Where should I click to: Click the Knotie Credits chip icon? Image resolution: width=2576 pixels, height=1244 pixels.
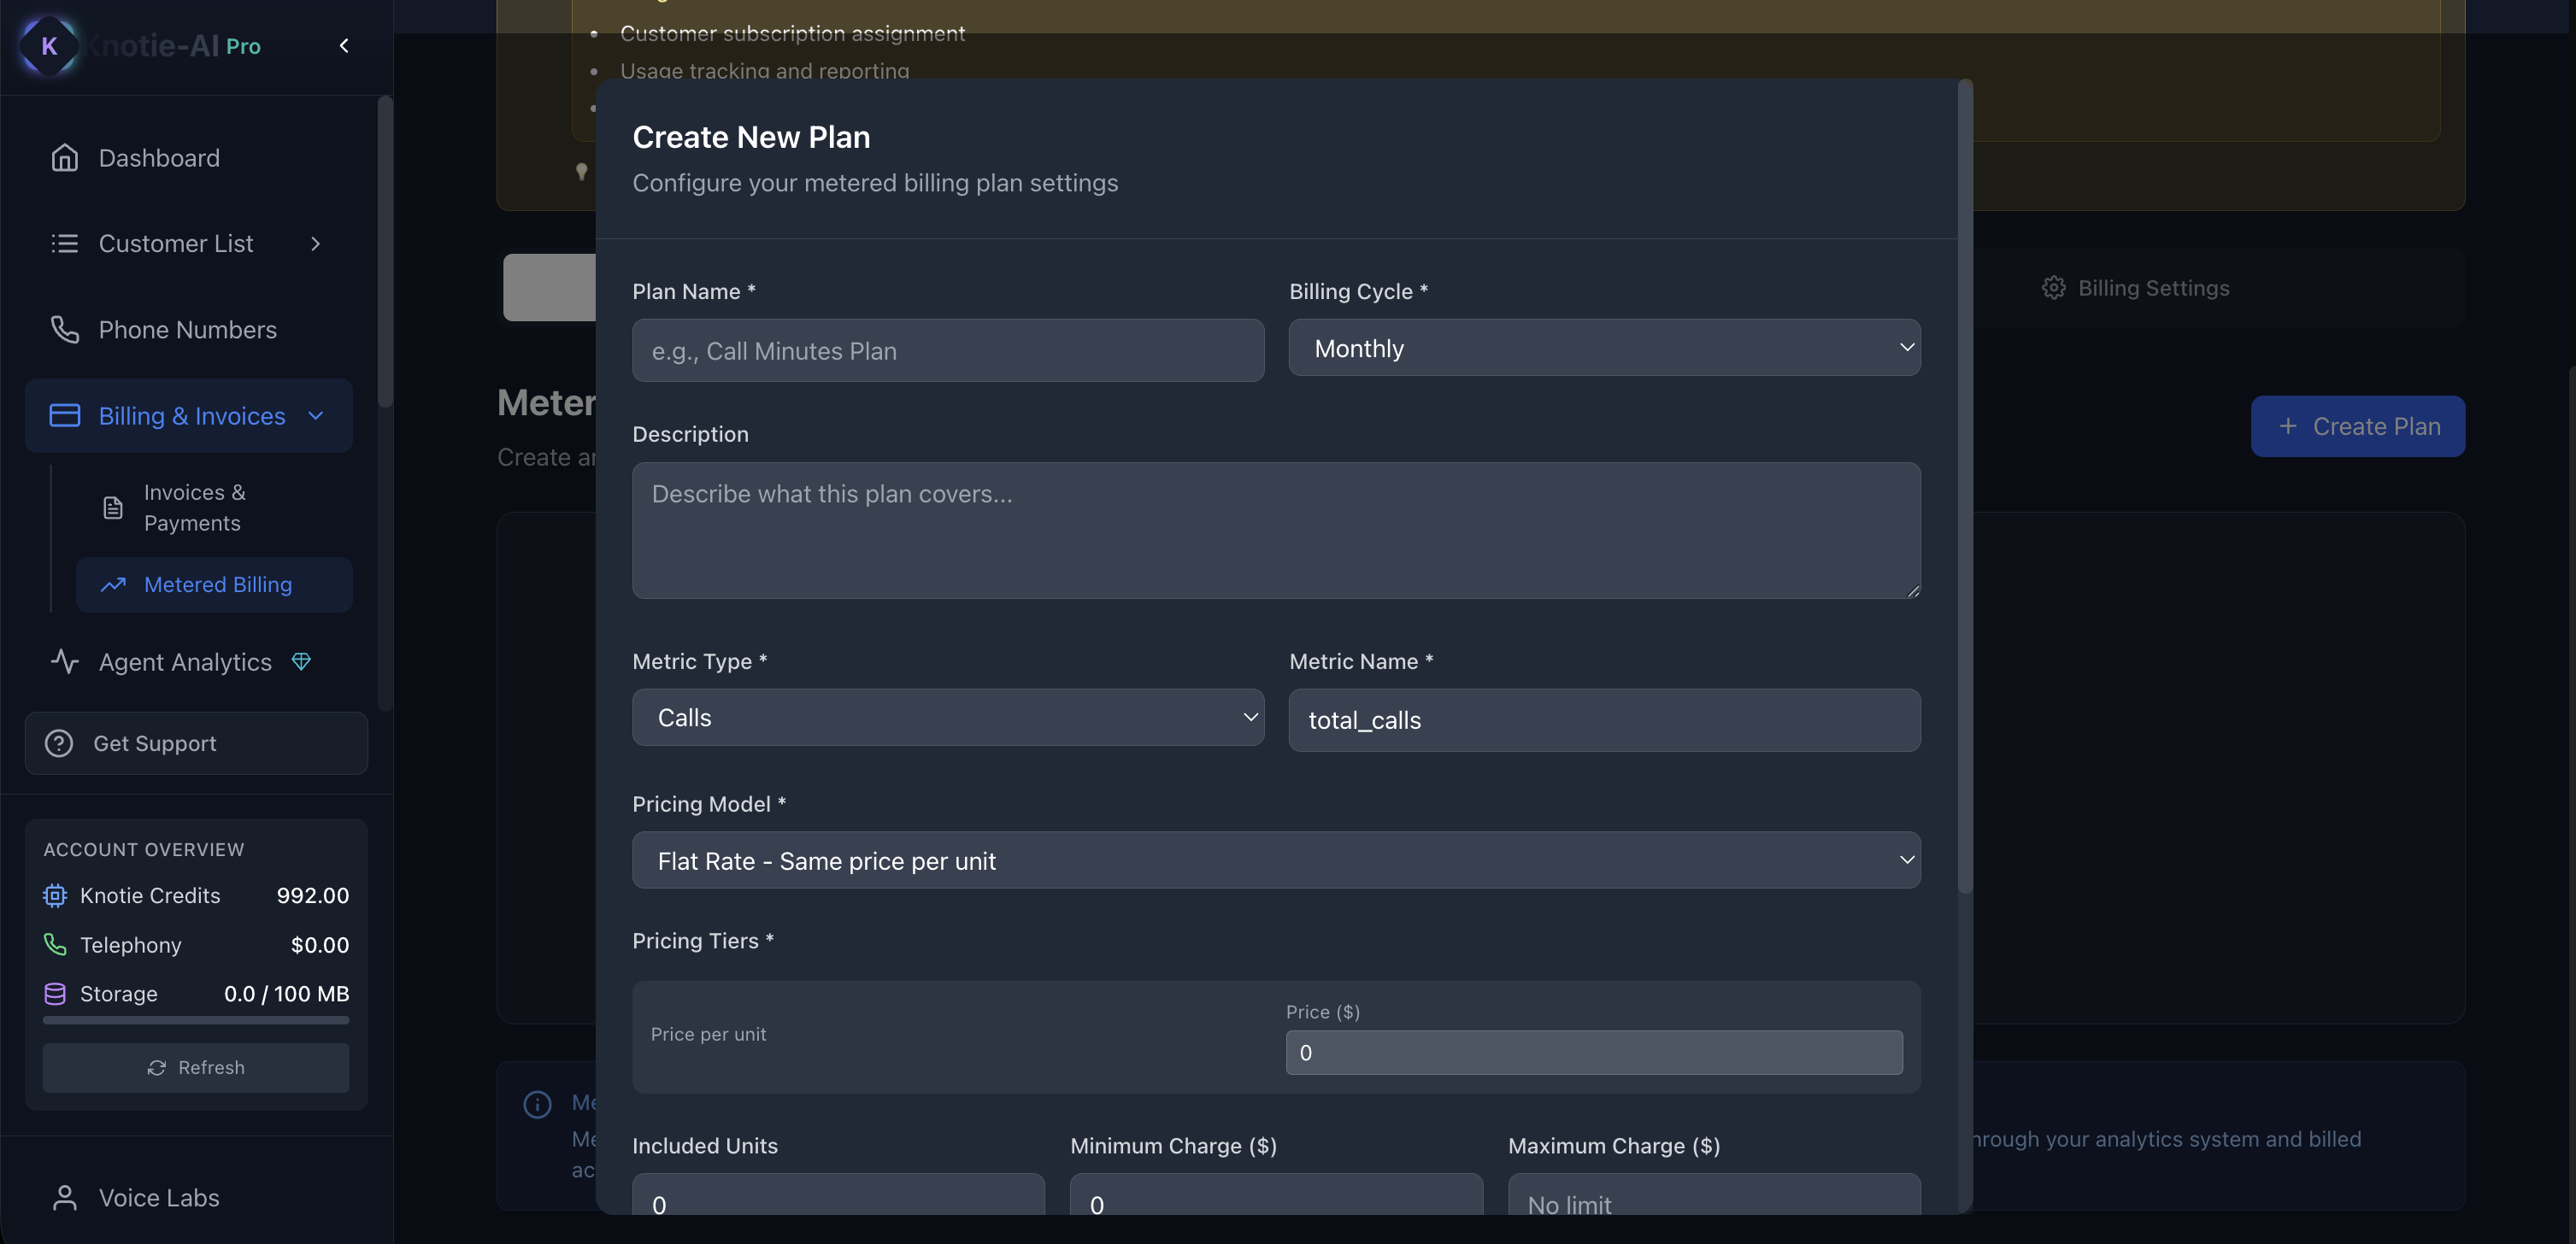point(55,896)
